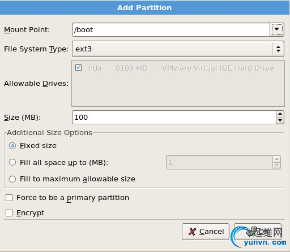Select Fill all space up to (MB)

[12, 162]
